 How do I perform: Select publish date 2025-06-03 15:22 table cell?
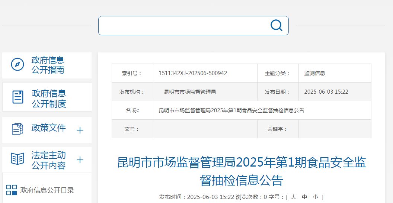[335, 92]
